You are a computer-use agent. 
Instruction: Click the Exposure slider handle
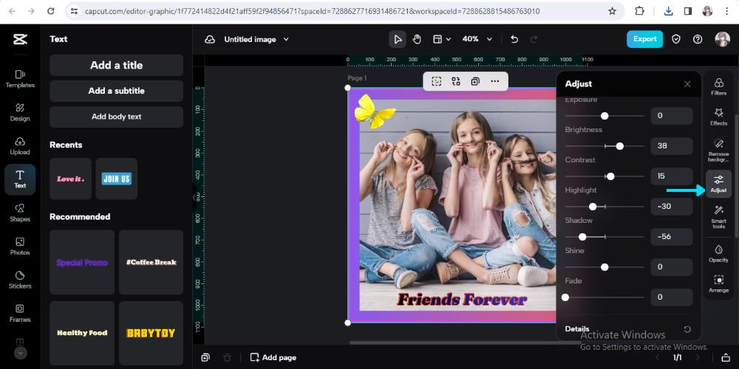[x=605, y=116]
